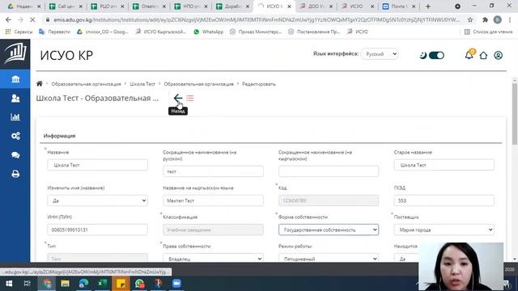Click the Назад back arrow icon
The height and width of the screenshot is (291, 518).
pyautogui.click(x=178, y=98)
